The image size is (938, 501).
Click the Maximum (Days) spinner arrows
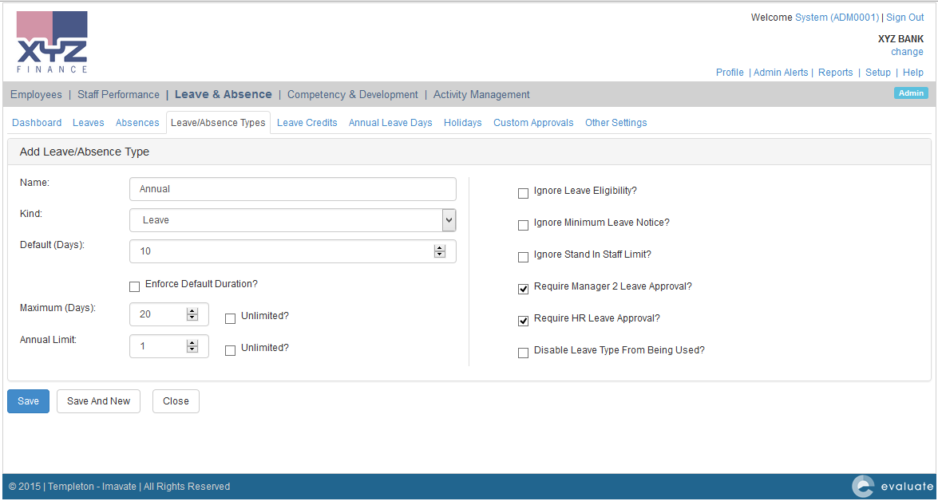click(x=192, y=314)
